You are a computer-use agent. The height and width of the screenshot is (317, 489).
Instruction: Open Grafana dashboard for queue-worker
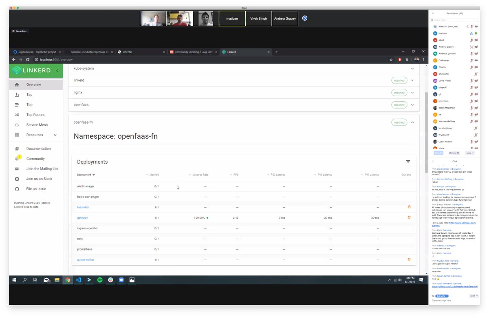pos(409,259)
